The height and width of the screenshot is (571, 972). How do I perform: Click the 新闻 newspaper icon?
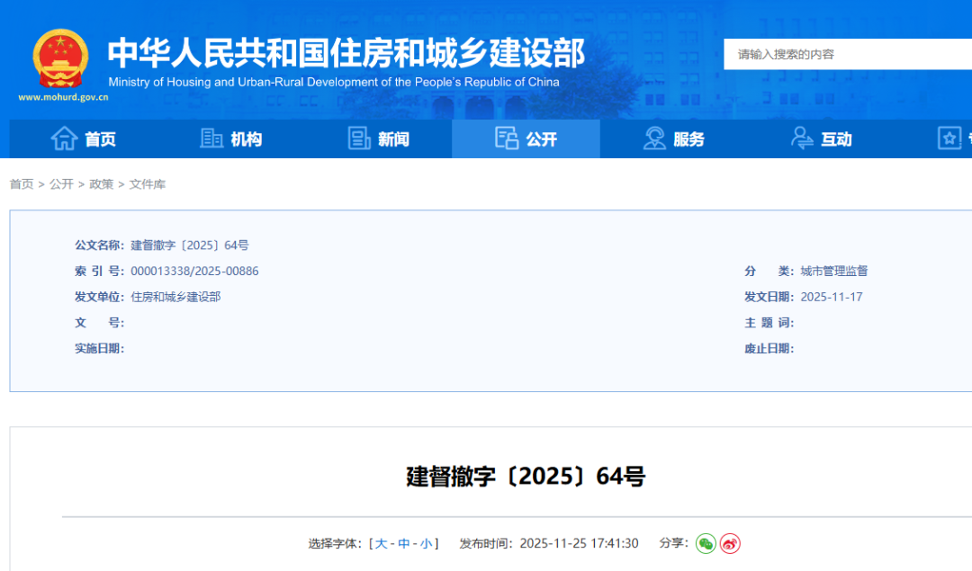(x=359, y=138)
